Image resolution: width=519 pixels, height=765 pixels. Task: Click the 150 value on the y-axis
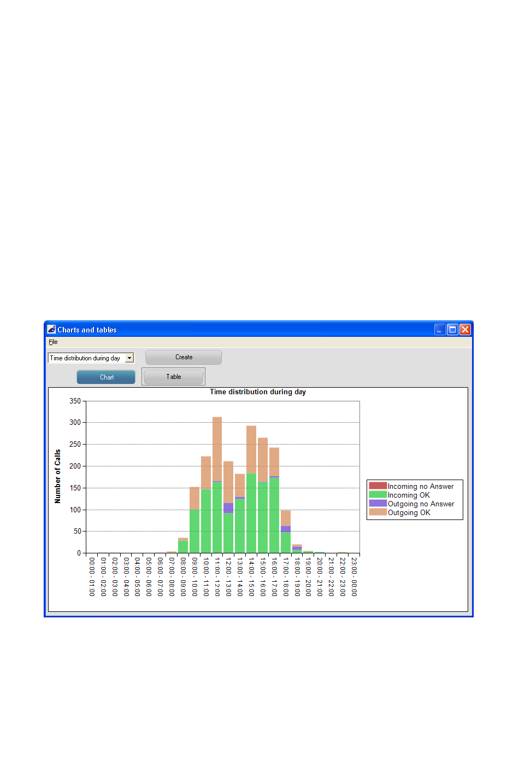[x=75, y=488]
